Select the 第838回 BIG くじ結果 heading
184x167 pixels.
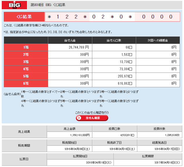pos(48,5)
